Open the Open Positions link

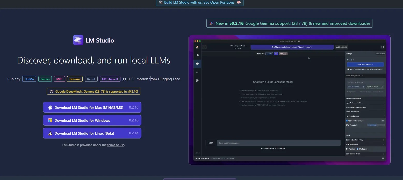point(222,2)
